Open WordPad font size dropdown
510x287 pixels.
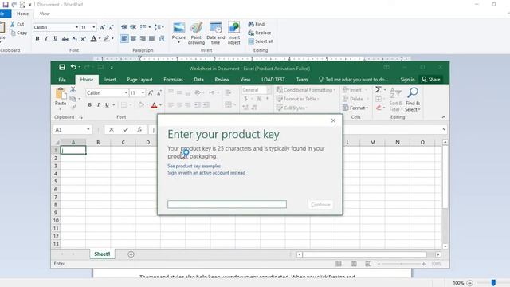94,27
